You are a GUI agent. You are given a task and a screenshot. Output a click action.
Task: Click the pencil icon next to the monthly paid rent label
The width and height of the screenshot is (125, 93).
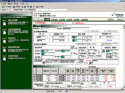(82, 83)
